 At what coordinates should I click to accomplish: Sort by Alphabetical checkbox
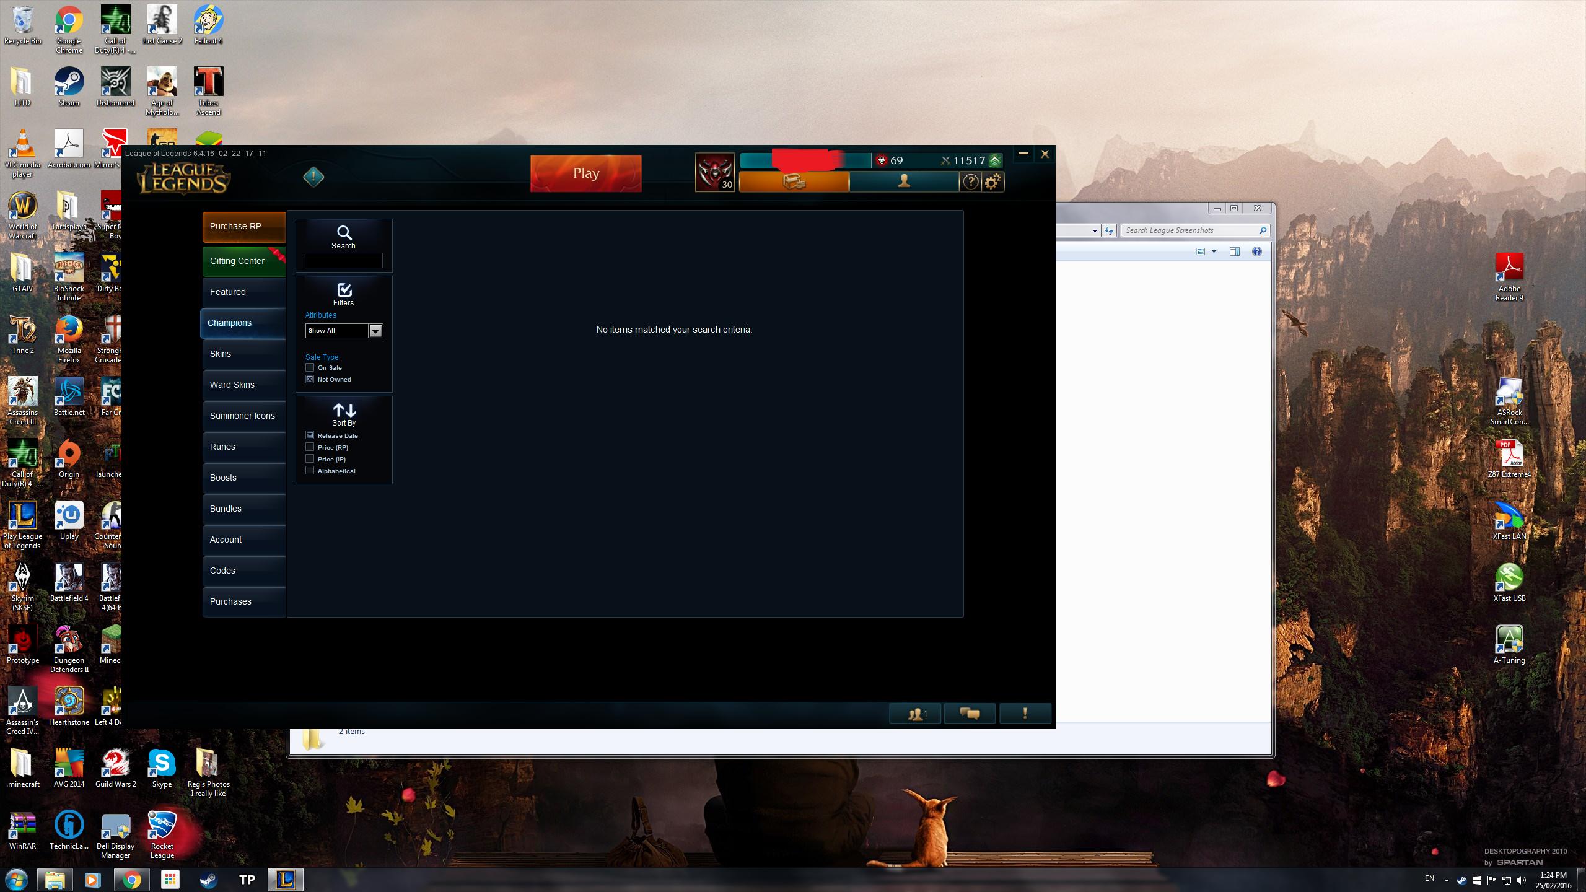310,471
